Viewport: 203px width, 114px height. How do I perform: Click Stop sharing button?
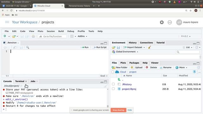pyautogui.click(x=118, y=110)
